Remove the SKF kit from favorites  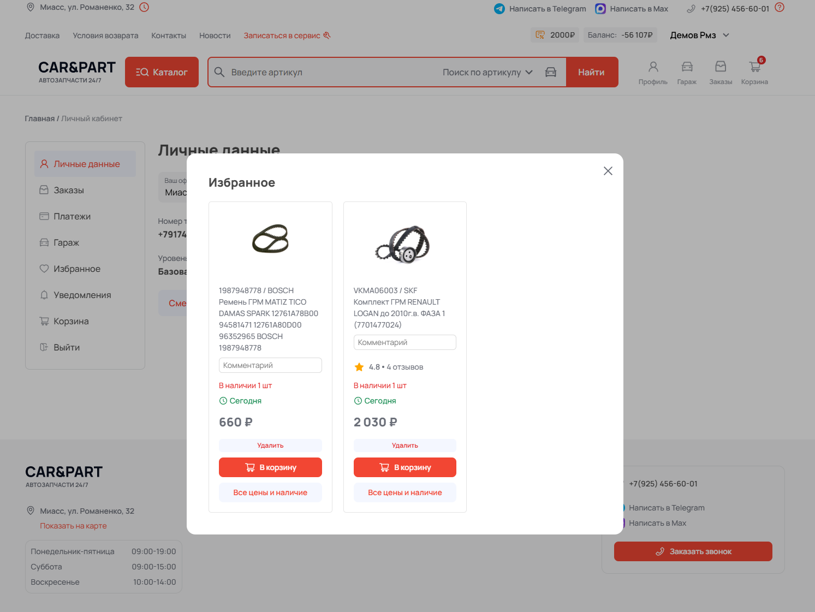(x=404, y=445)
